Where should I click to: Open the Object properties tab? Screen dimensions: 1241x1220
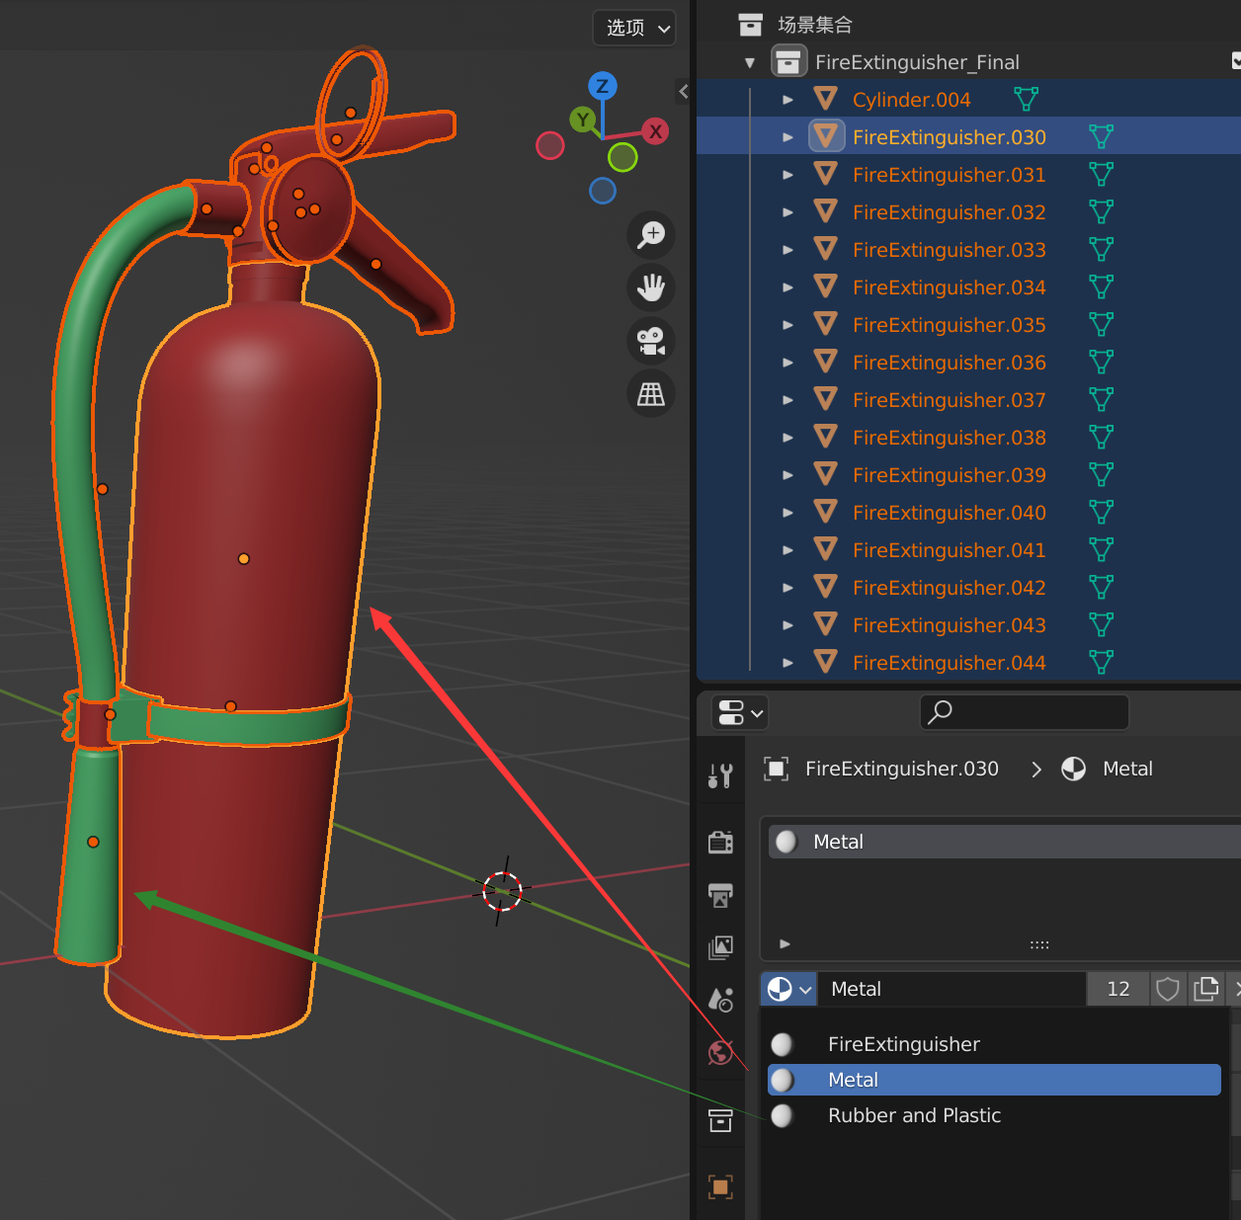720,1185
